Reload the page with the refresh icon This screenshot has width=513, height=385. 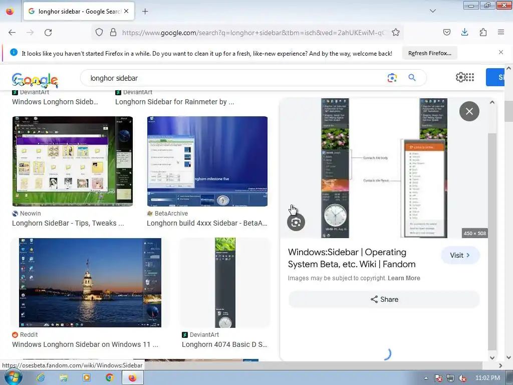(48, 33)
